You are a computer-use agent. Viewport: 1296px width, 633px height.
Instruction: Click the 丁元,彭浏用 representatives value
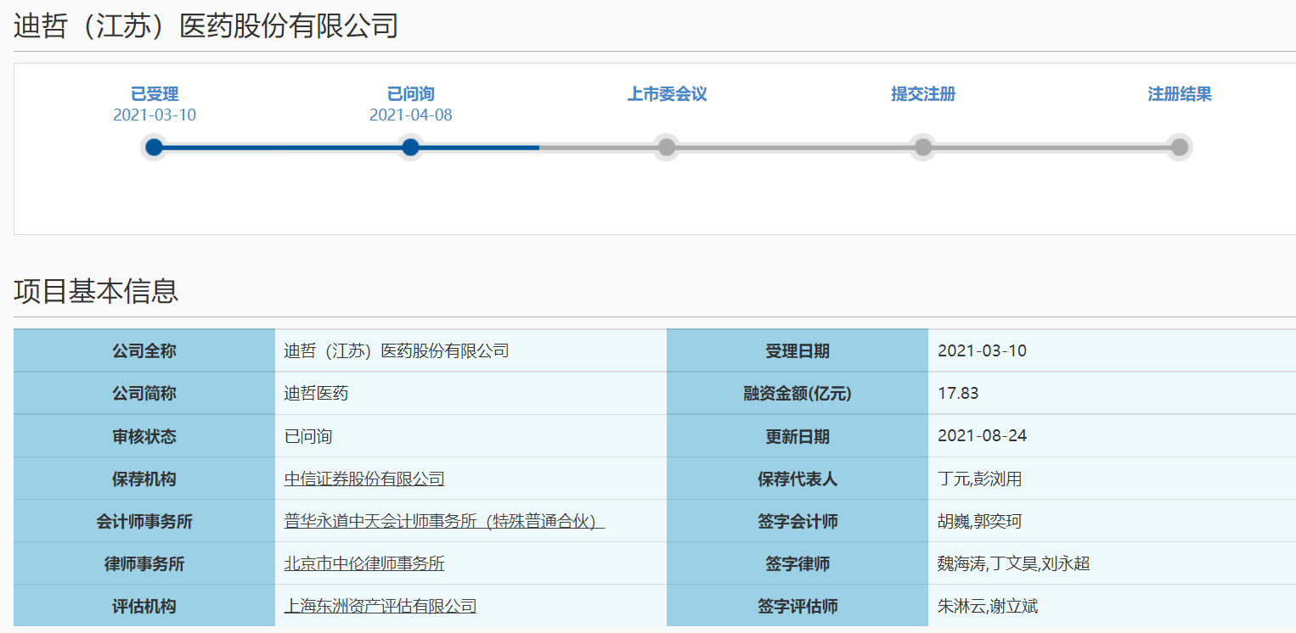click(979, 479)
